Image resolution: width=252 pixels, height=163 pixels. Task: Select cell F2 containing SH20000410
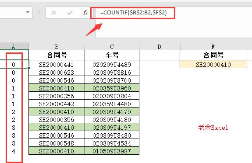pyautogui.click(x=213, y=65)
